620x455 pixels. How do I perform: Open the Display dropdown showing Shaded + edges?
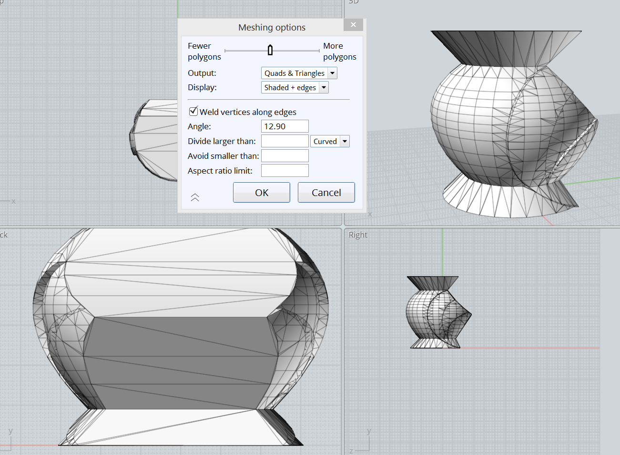pos(295,87)
